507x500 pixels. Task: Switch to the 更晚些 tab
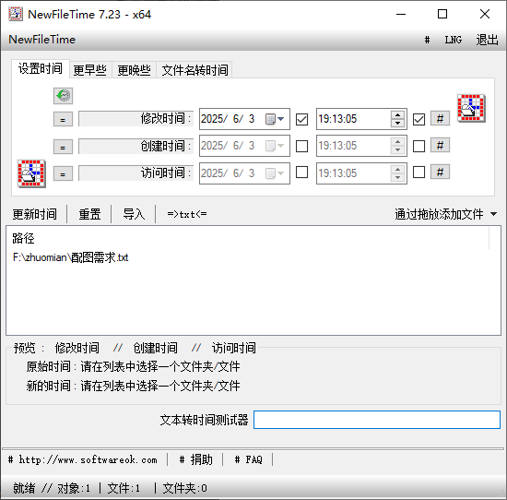point(135,70)
